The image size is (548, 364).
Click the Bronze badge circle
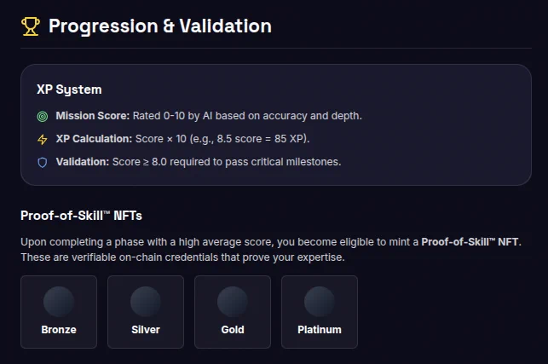click(59, 302)
